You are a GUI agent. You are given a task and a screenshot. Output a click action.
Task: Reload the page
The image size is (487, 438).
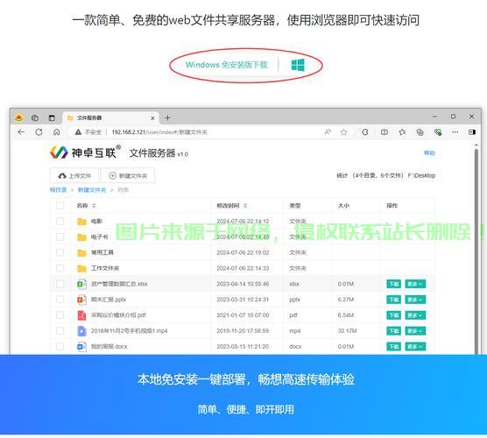tap(39, 132)
